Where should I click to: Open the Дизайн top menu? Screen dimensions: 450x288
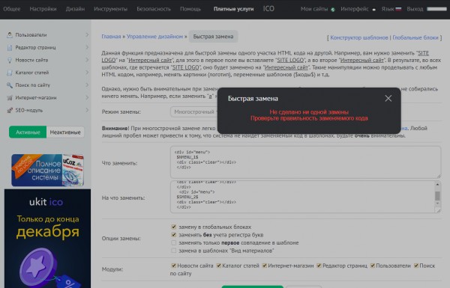75,9
